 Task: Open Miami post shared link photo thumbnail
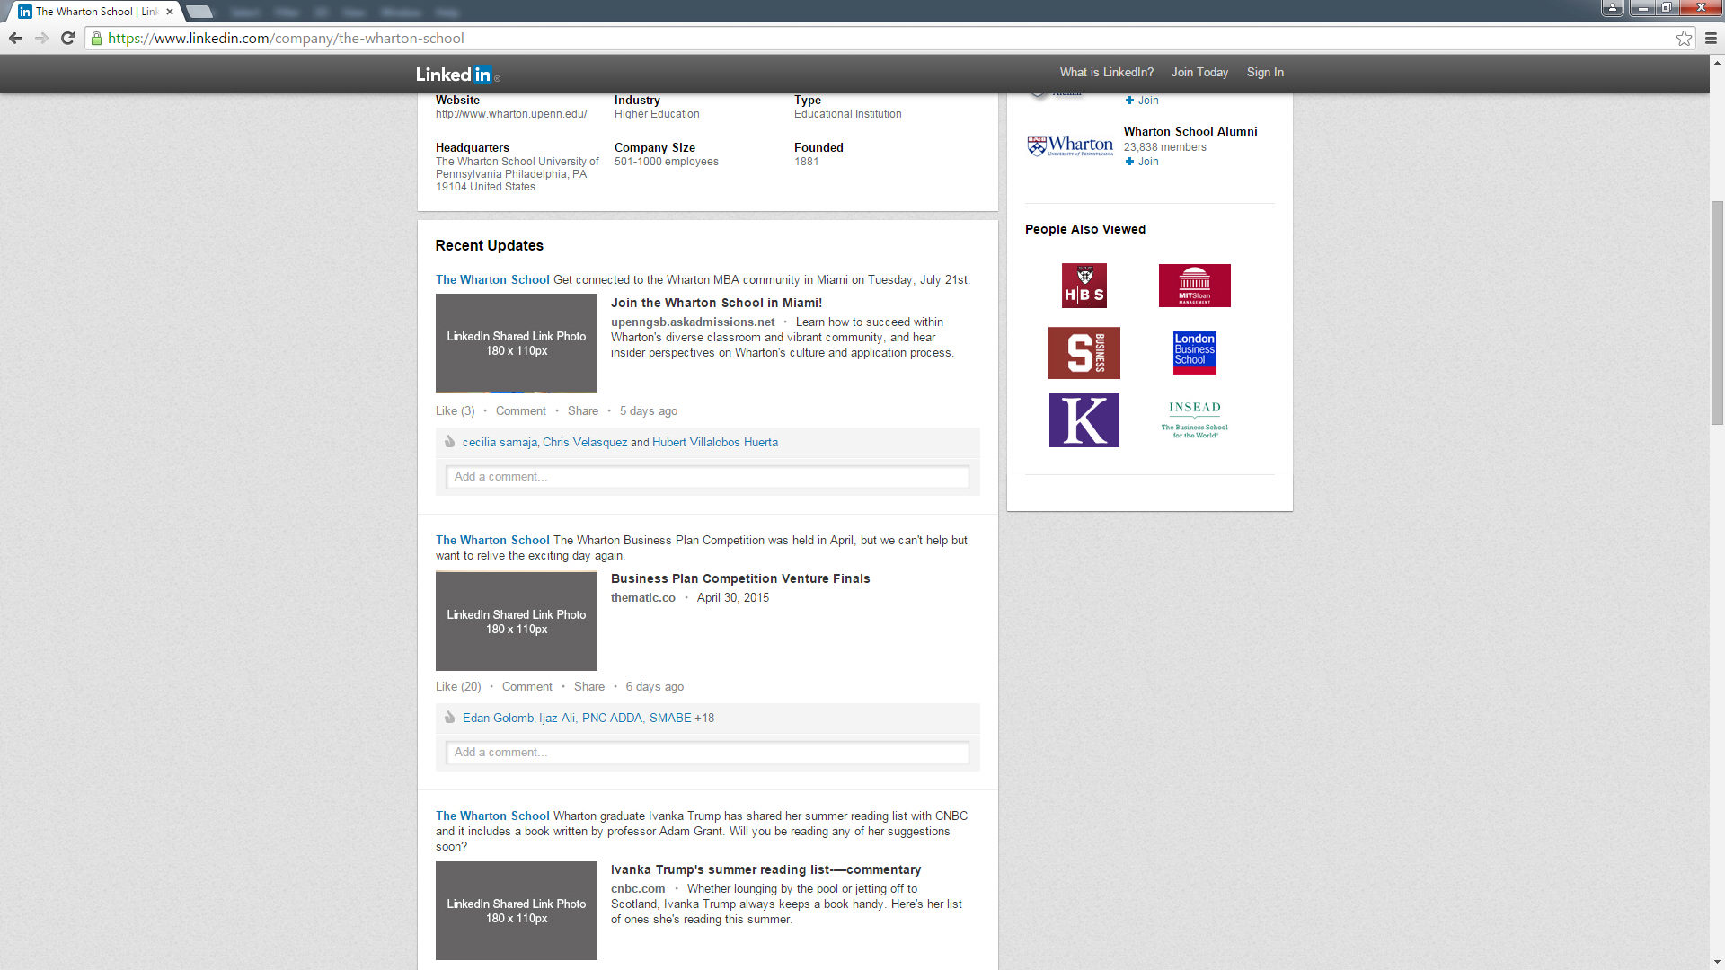click(517, 343)
